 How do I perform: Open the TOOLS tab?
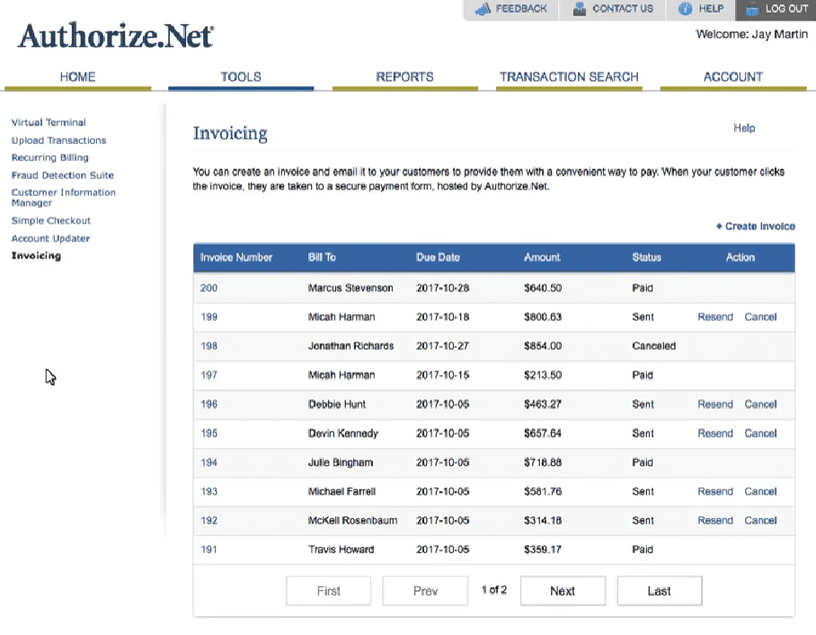[x=241, y=77]
